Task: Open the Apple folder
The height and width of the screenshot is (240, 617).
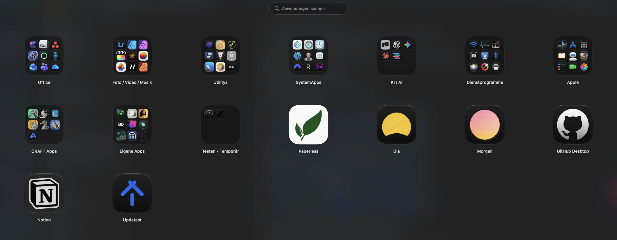Action: coord(573,56)
